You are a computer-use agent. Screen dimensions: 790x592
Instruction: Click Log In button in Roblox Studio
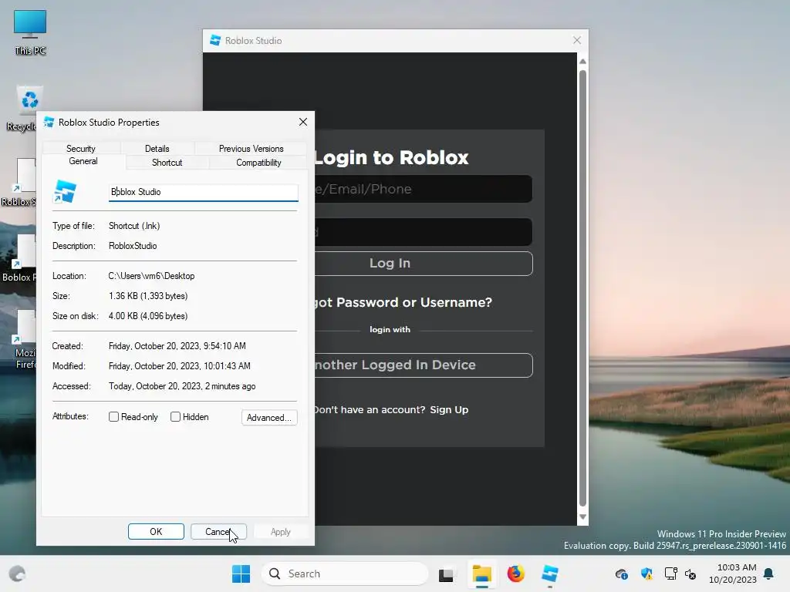tap(424, 264)
